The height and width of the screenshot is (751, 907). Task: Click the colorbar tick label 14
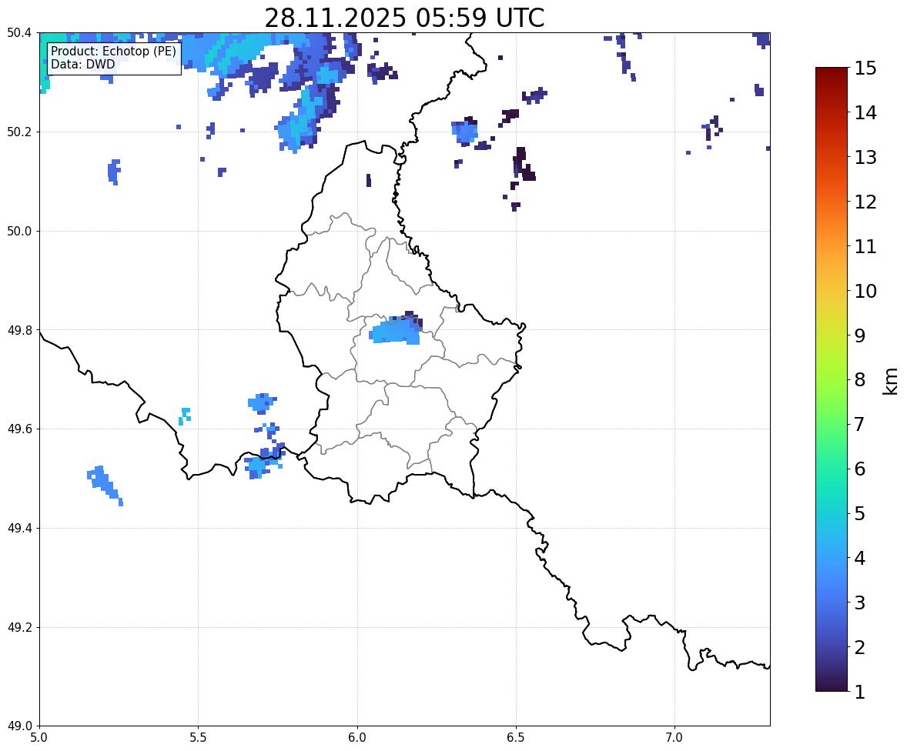[x=865, y=113]
